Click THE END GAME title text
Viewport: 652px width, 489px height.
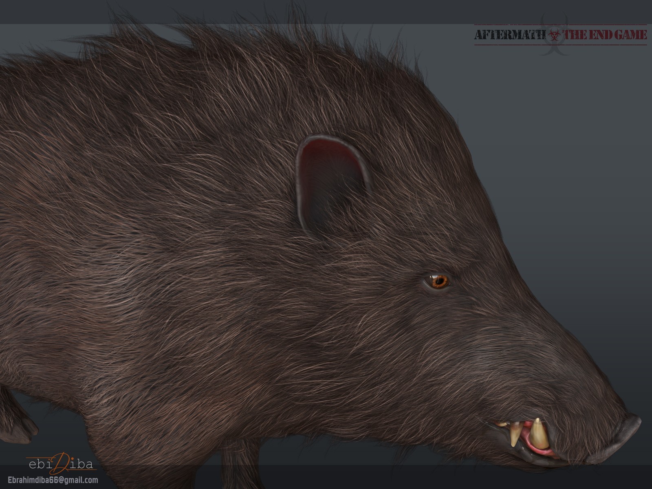(x=604, y=35)
